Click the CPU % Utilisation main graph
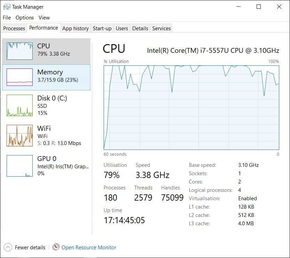 click(x=191, y=107)
